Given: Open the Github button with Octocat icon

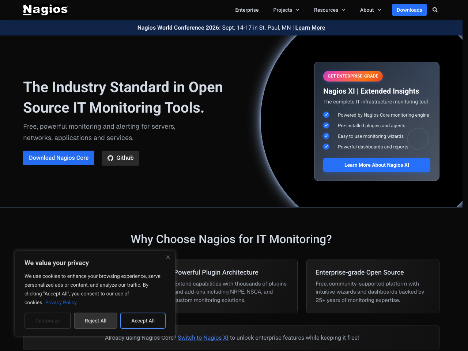Looking at the screenshot, I should point(120,158).
